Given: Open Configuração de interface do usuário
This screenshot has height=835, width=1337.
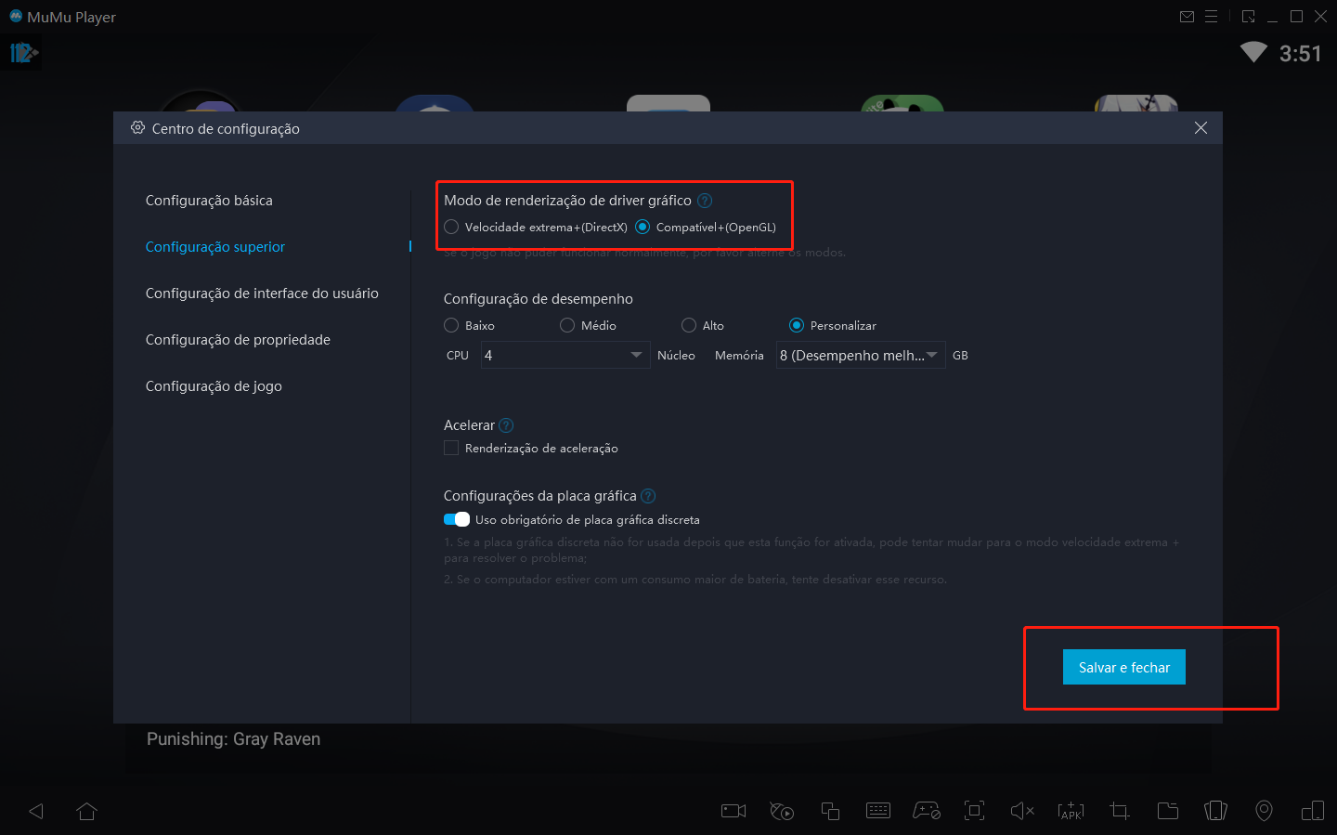Looking at the screenshot, I should tap(261, 293).
